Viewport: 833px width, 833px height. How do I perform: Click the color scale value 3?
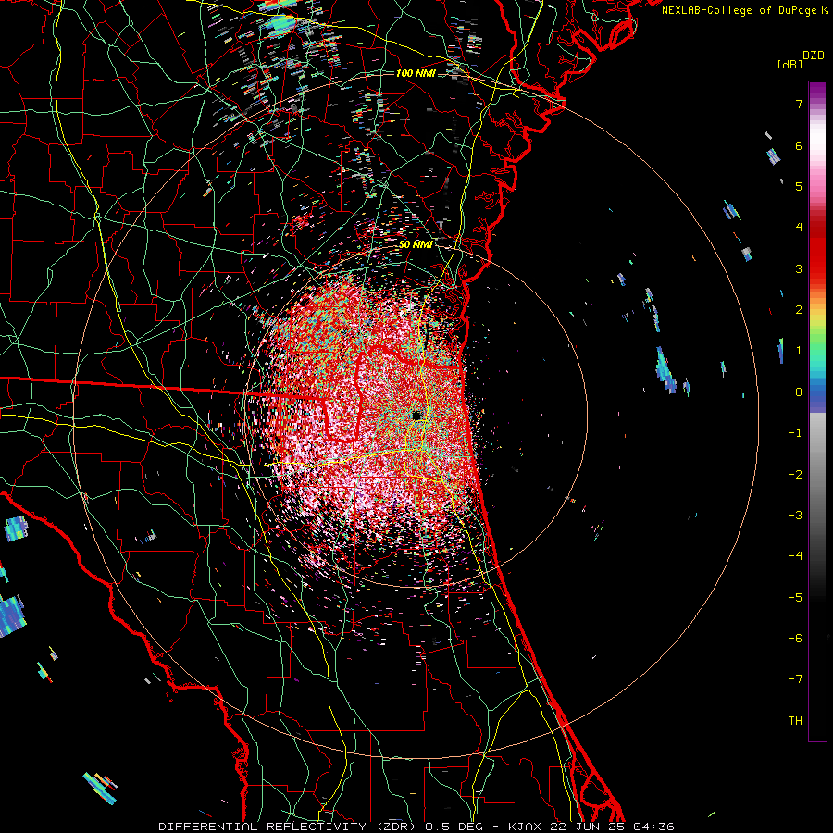(799, 268)
